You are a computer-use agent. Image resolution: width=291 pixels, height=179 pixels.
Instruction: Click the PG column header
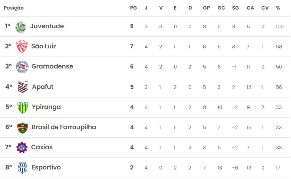point(133,8)
